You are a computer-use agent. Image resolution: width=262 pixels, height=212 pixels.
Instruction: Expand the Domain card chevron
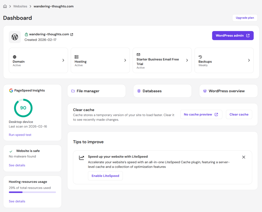point(63,60)
